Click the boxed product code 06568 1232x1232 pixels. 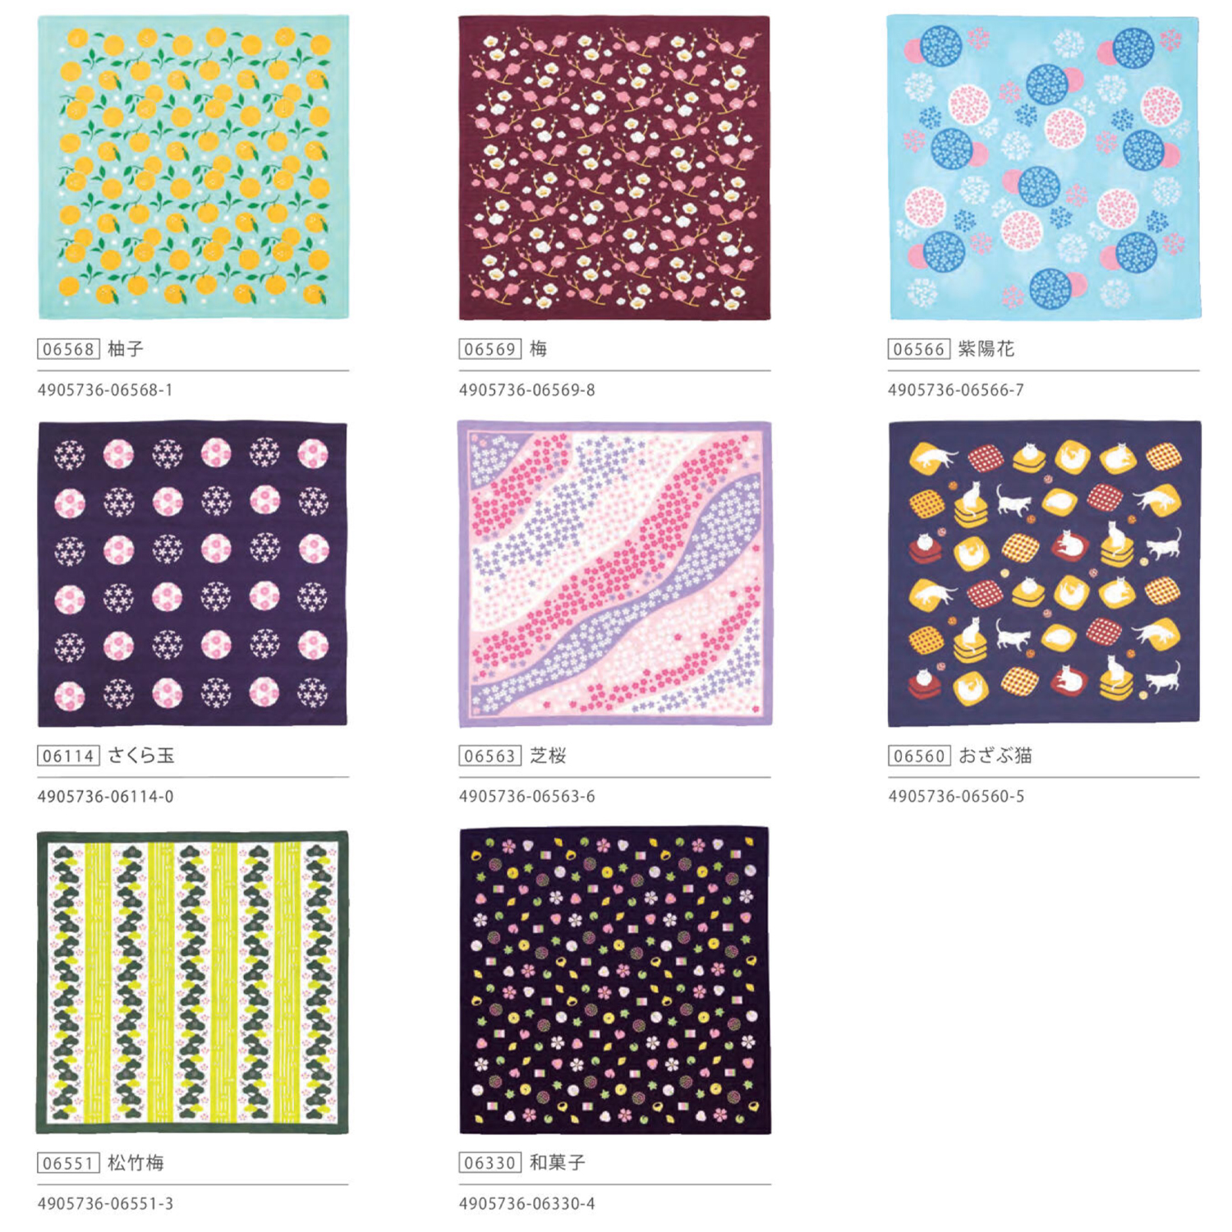pyautogui.click(x=69, y=349)
